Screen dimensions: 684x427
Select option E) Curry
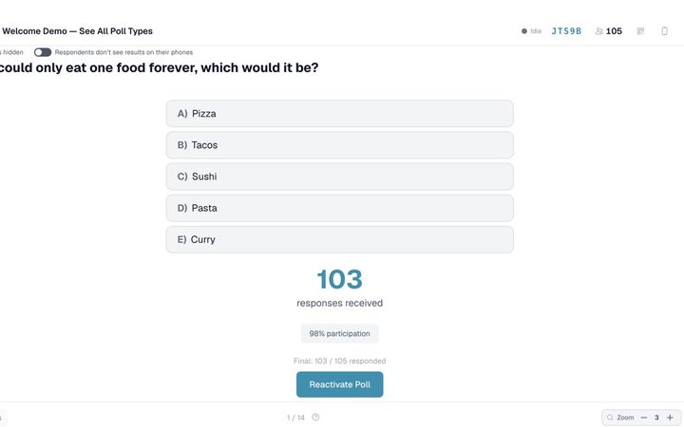(339, 239)
